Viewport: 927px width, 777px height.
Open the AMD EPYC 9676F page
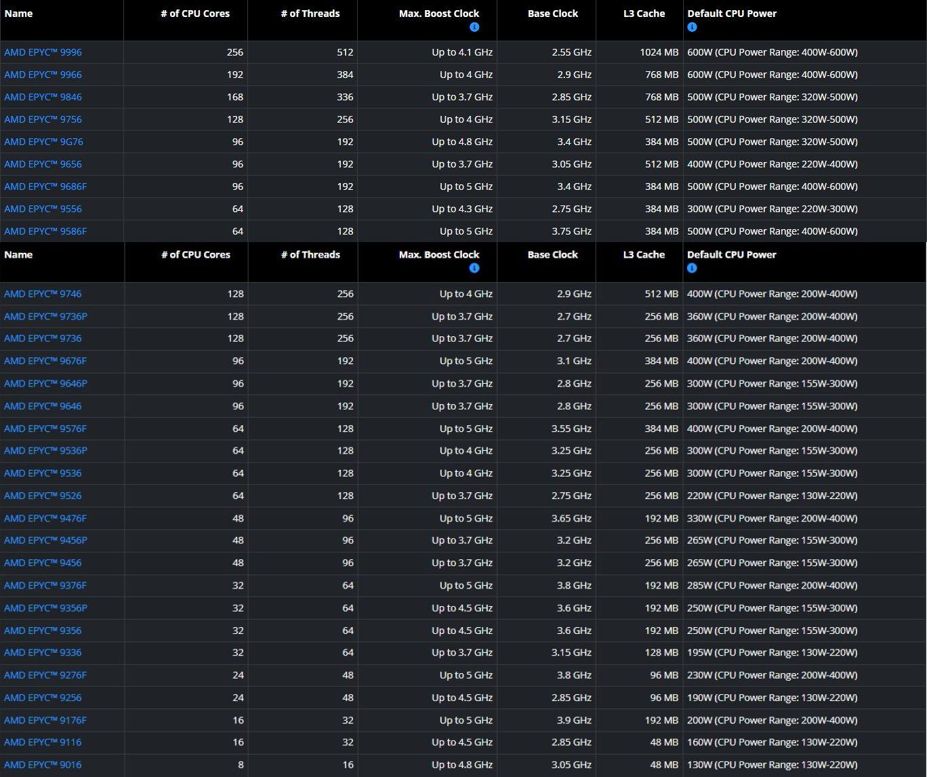45,361
